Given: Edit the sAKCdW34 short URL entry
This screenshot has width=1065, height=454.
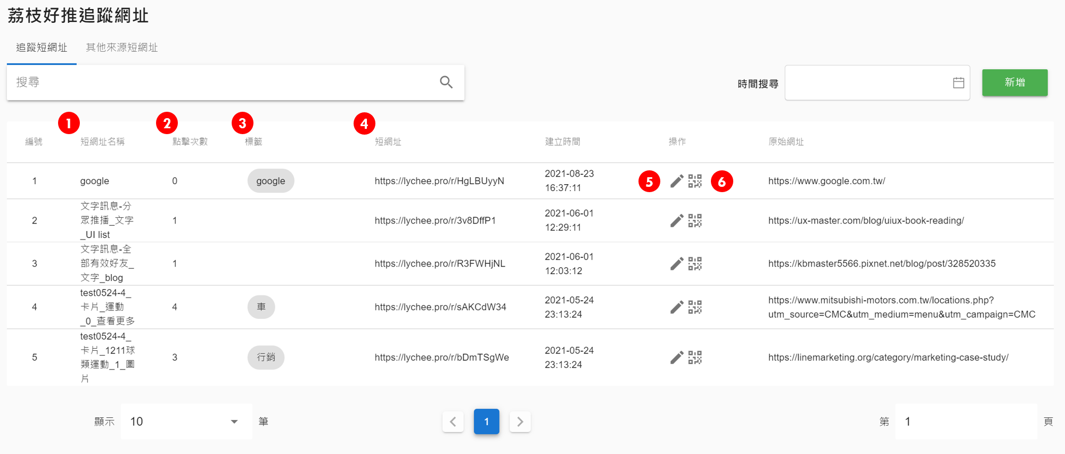Looking at the screenshot, I should [x=676, y=307].
